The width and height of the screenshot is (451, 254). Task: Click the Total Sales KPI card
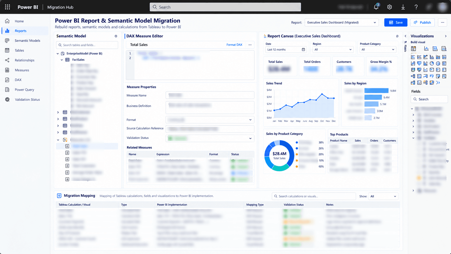280,66
